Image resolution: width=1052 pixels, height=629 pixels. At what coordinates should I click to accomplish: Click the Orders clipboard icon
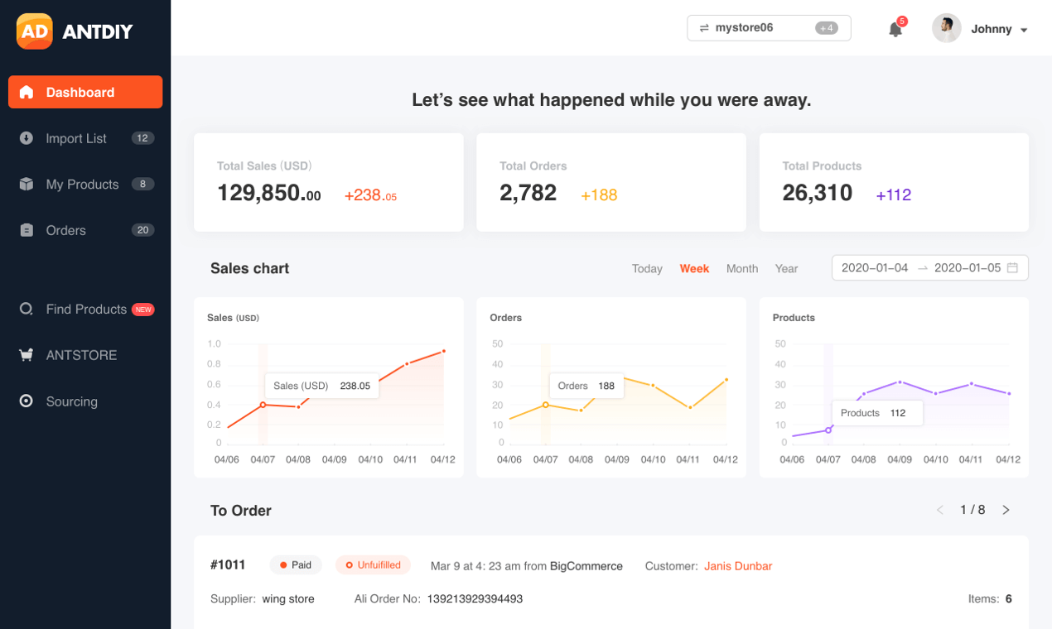27,230
